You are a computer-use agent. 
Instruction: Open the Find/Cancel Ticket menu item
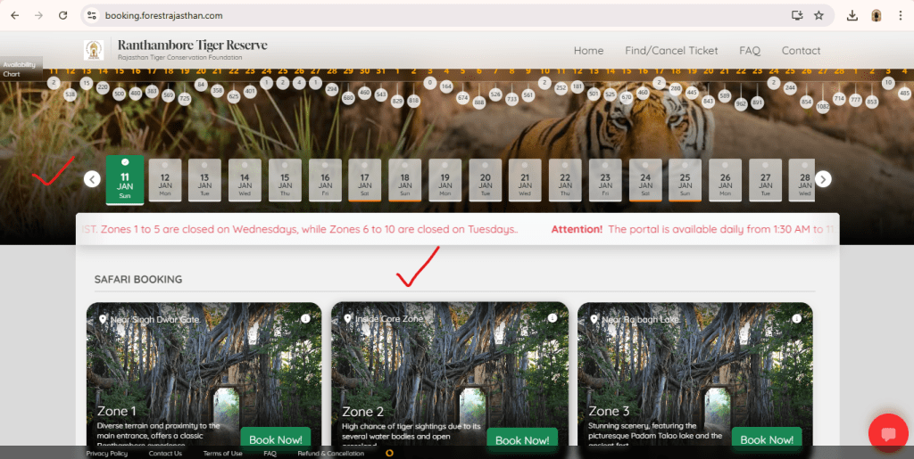671,51
